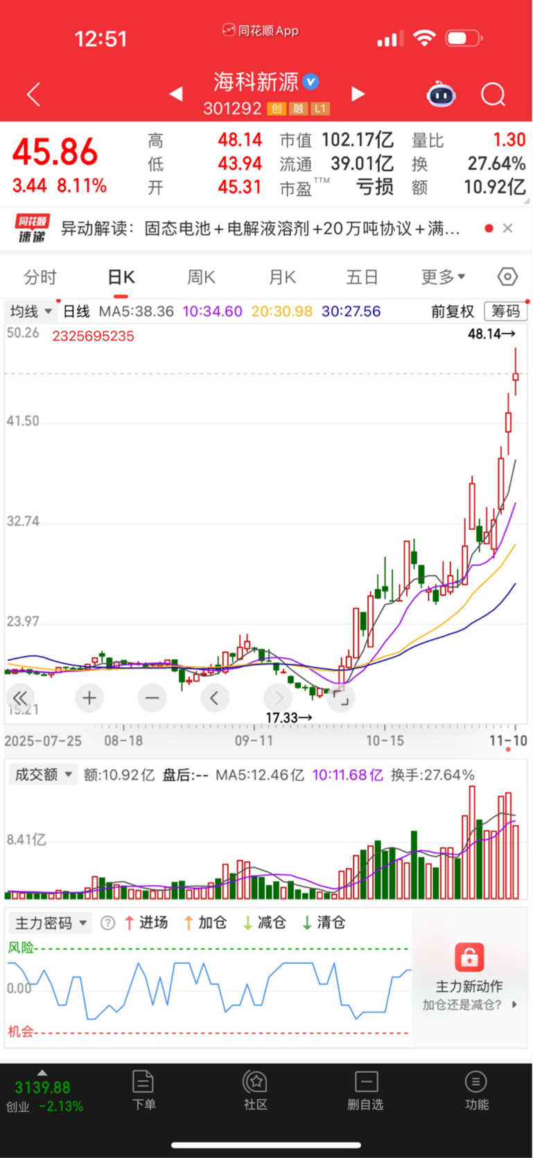The height and width of the screenshot is (1158, 533).
Task: Tap 删自选 to remove from watchlist
Action: pyautogui.click(x=366, y=1089)
